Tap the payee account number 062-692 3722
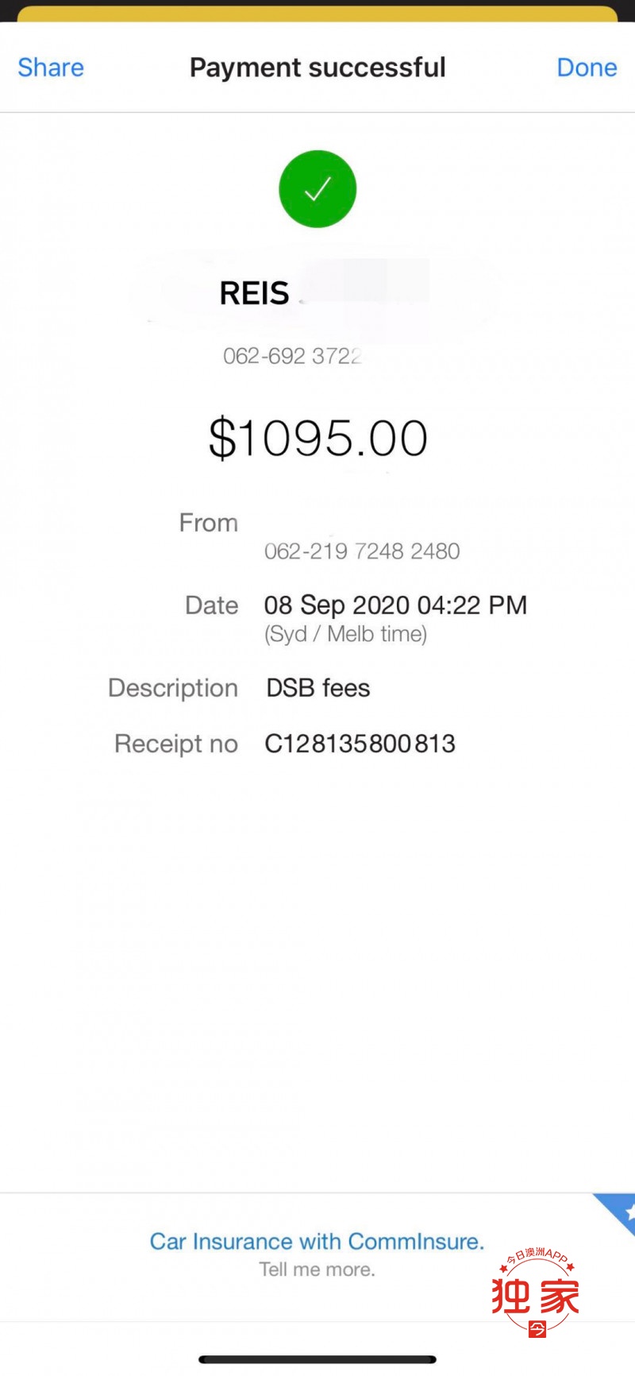The image size is (635, 1376). [292, 356]
